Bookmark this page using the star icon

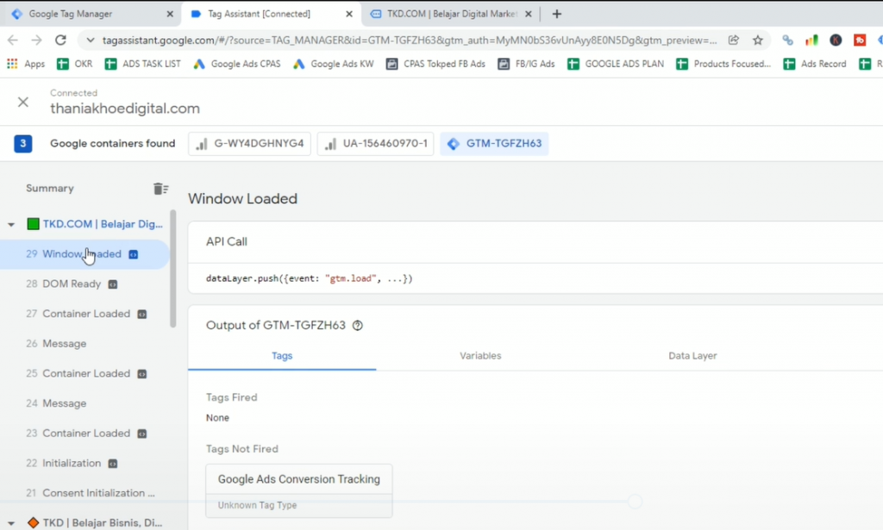[x=758, y=40]
